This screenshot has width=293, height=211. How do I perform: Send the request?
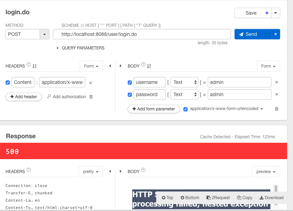tap(253, 34)
